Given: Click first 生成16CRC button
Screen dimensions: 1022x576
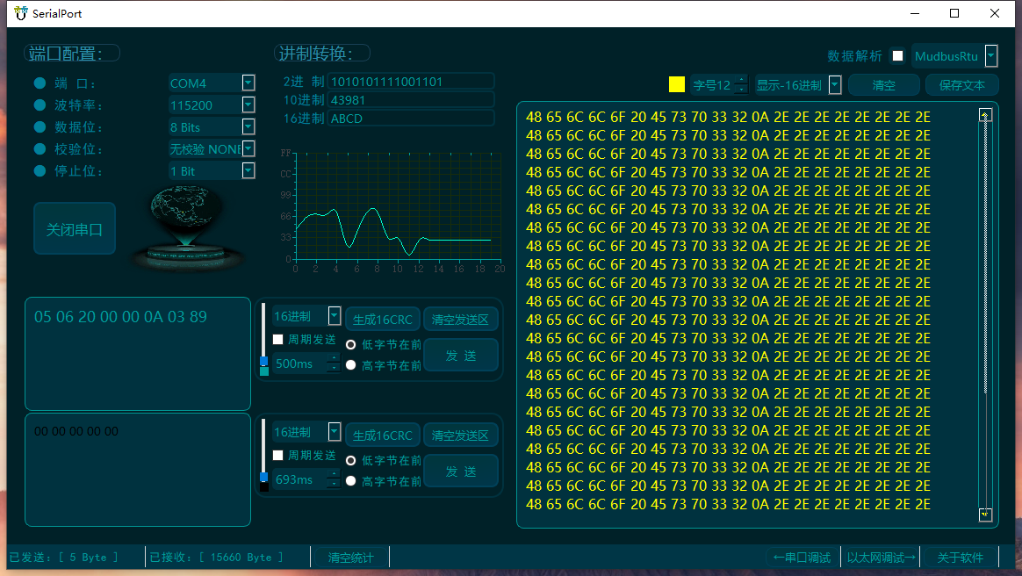Looking at the screenshot, I should pyautogui.click(x=383, y=320).
